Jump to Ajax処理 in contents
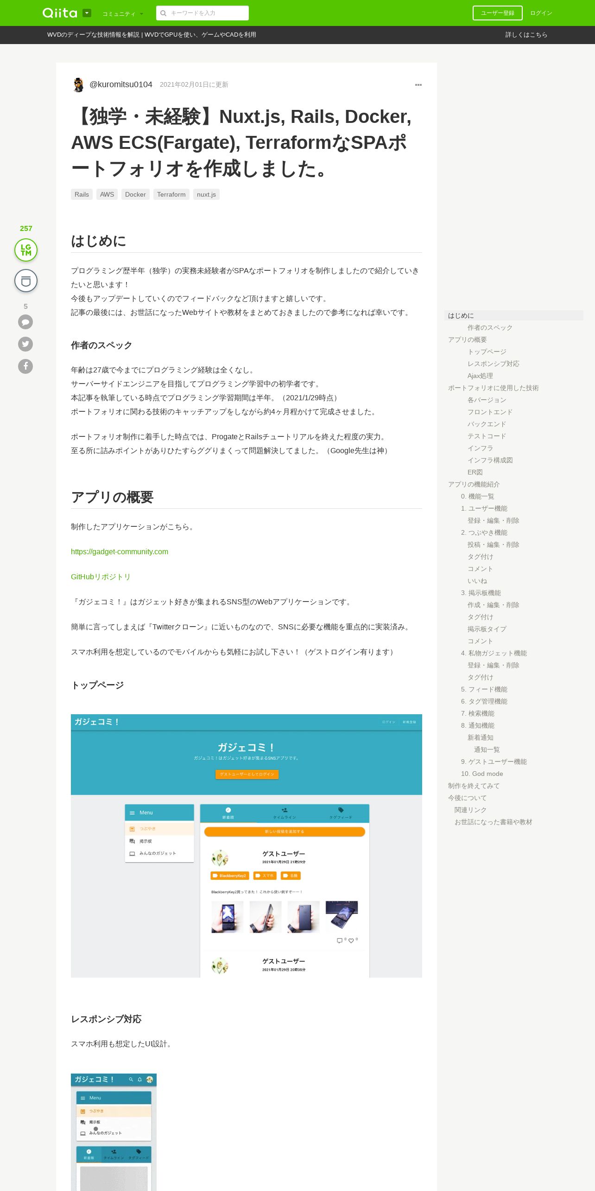Screen dimensions: 595x1191 (x=480, y=376)
